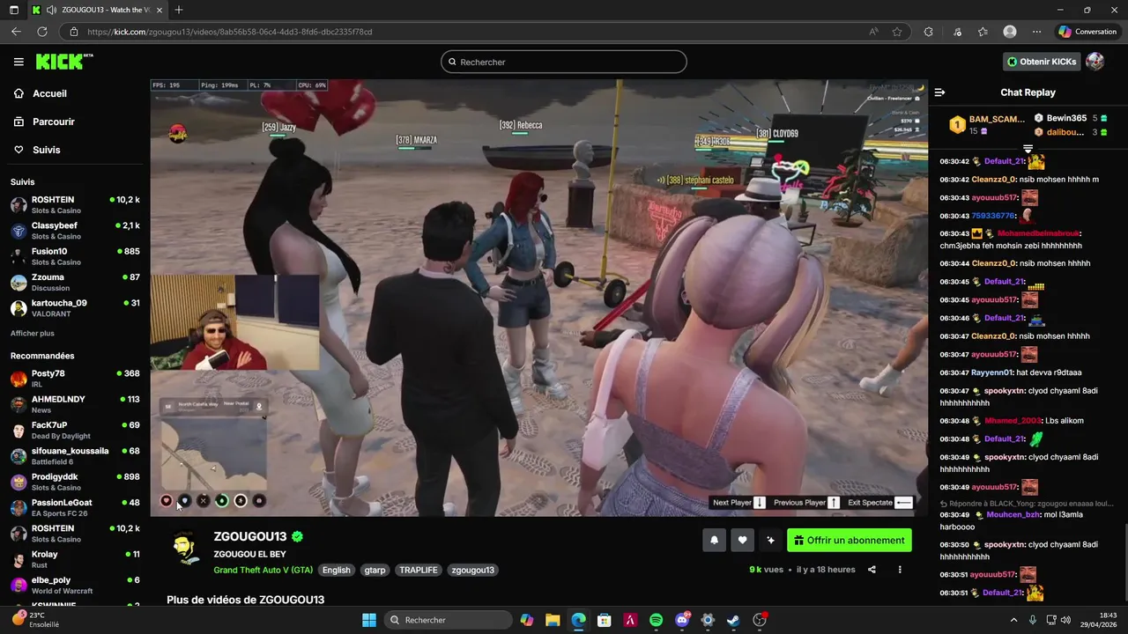Image resolution: width=1128 pixels, height=634 pixels.
Task: Open Suivis in the sidebar
Action: 47,150
